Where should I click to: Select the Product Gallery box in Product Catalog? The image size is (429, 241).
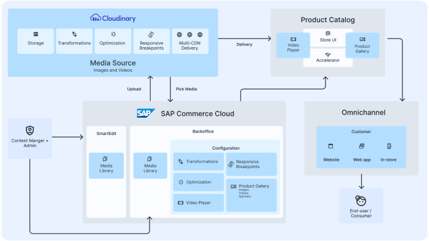click(x=363, y=45)
